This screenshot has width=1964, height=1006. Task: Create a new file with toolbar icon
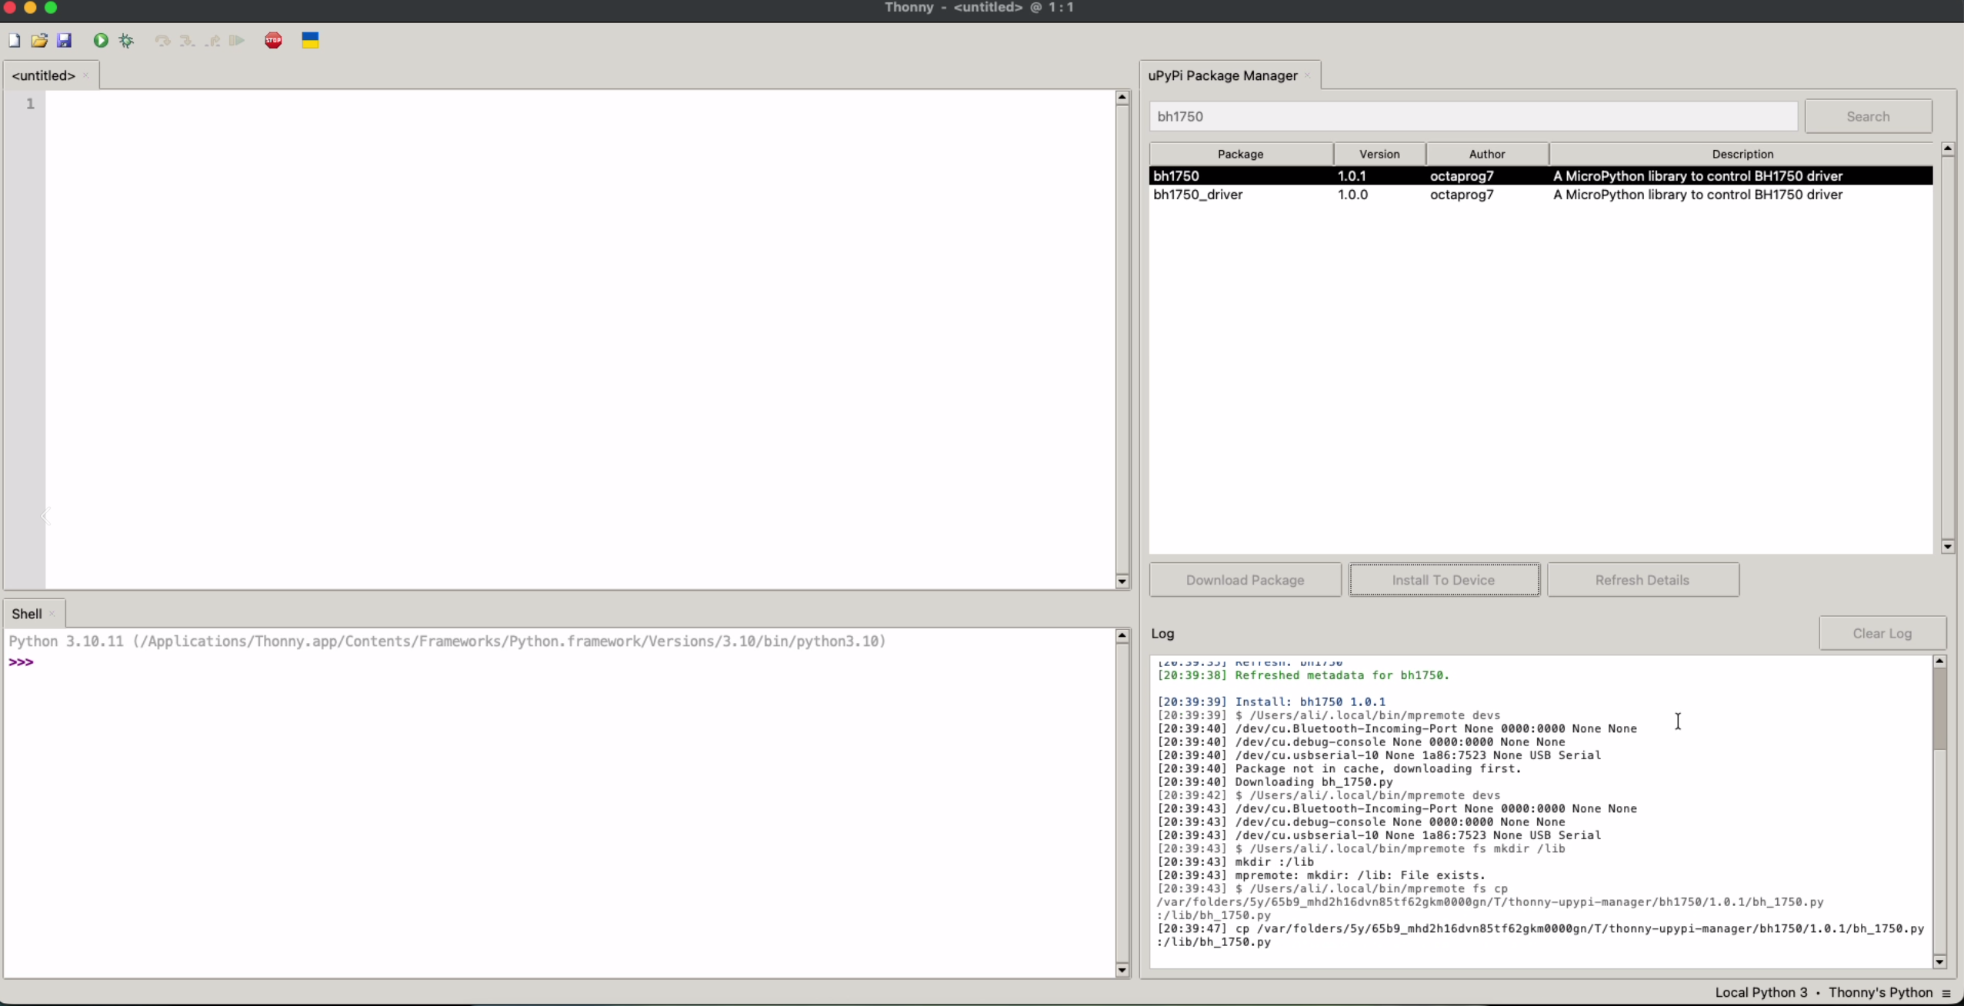coord(15,41)
